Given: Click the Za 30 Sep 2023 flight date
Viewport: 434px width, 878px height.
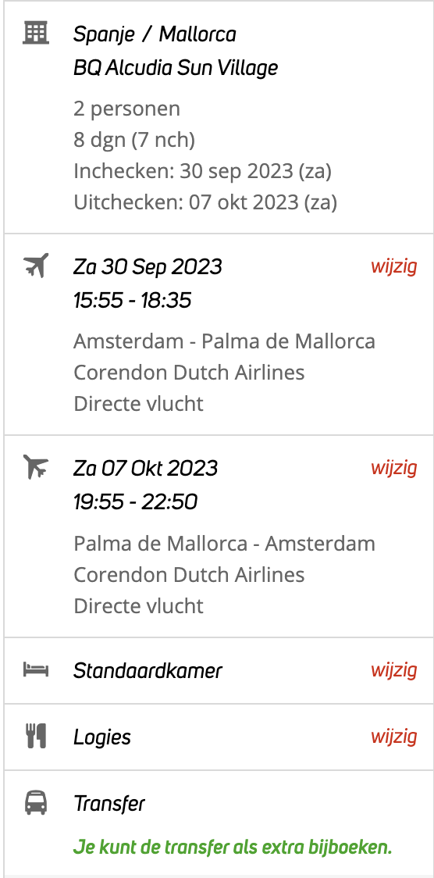Looking at the screenshot, I should pyautogui.click(x=148, y=266).
